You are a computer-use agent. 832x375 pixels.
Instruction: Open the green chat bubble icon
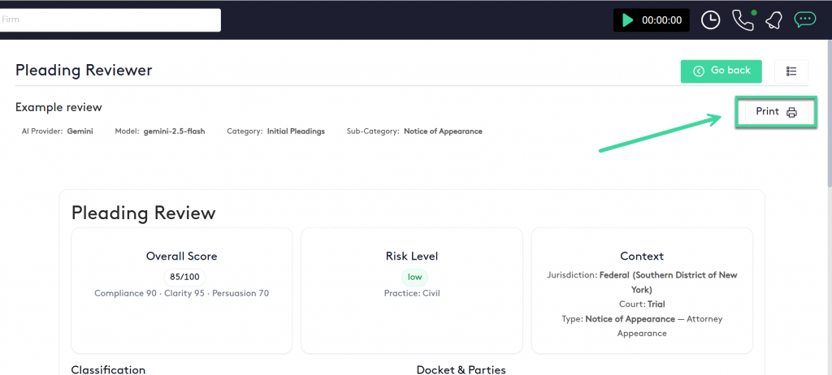[x=804, y=19]
